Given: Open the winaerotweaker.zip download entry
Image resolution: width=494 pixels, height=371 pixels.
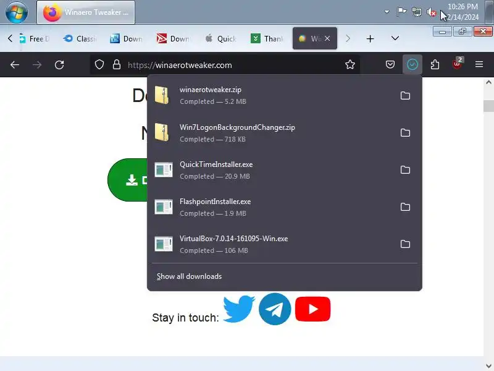Looking at the screenshot, I should 271,96.
